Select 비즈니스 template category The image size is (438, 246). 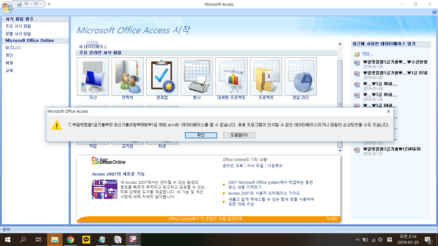[x=13, y=47]
